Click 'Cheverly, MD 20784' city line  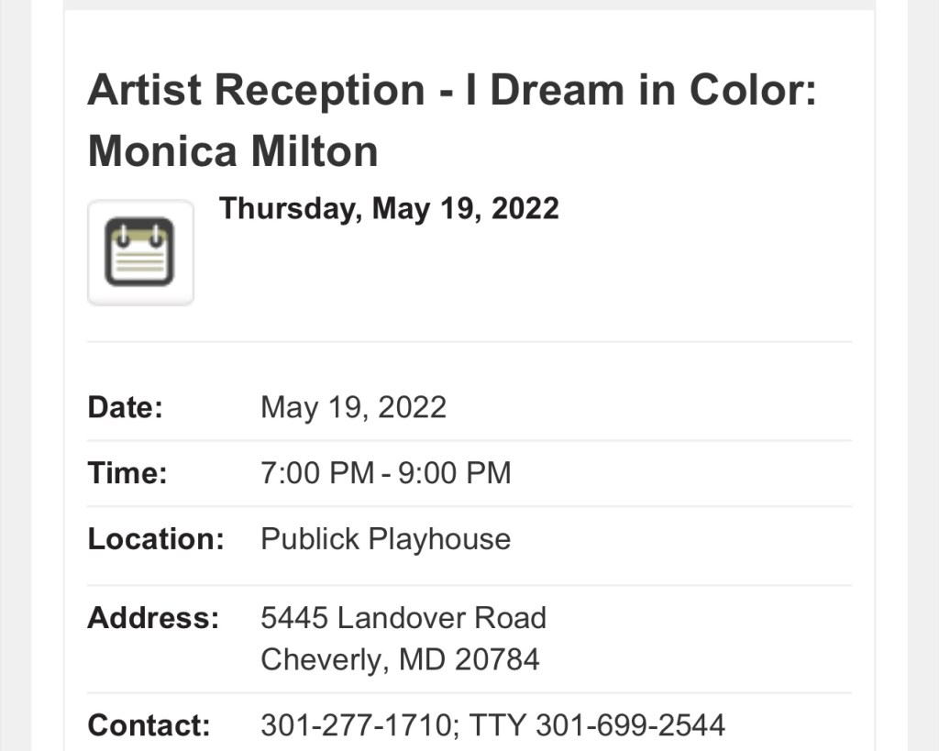tap(400, 659)
